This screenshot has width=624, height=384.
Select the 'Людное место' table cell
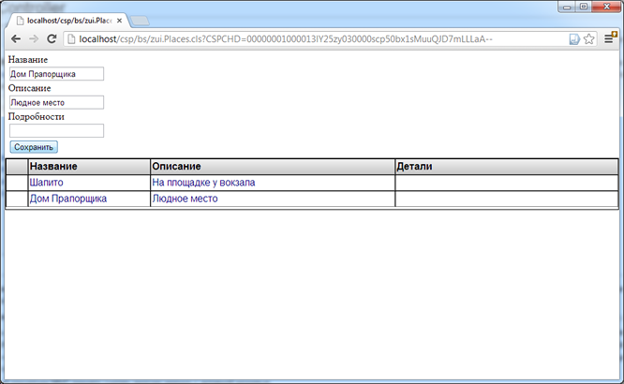tap(273, 199)
